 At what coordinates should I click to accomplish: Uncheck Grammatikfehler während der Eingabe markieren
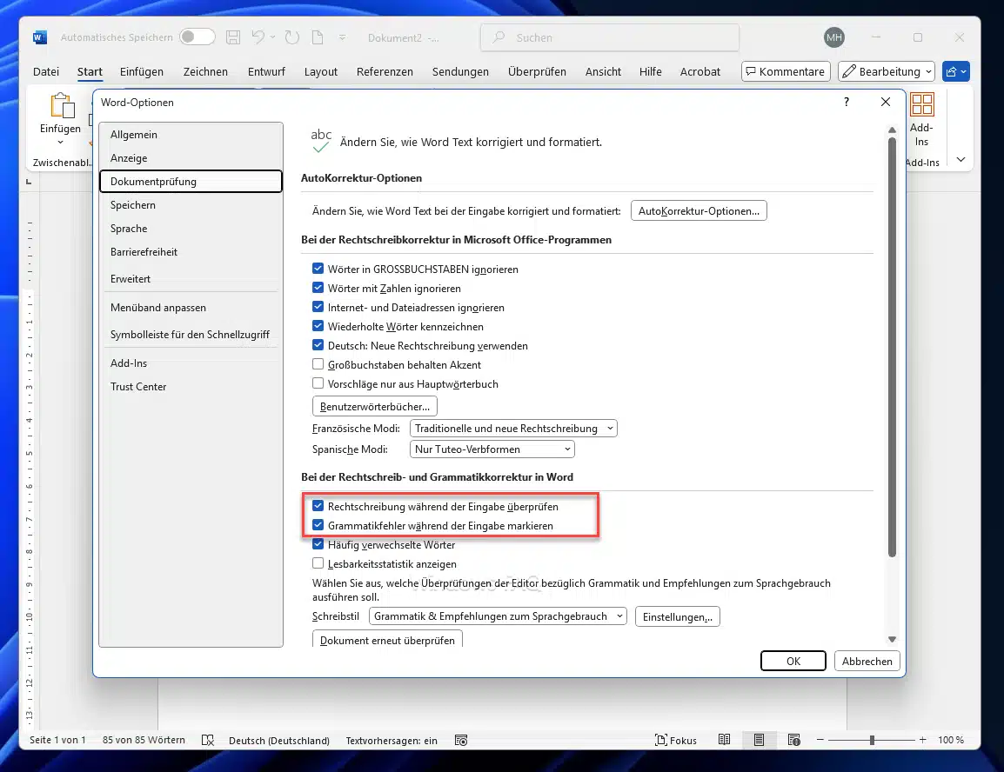(x=318, y=525)
